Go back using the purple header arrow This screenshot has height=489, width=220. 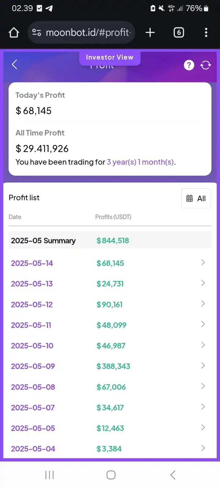coord(14,64)
